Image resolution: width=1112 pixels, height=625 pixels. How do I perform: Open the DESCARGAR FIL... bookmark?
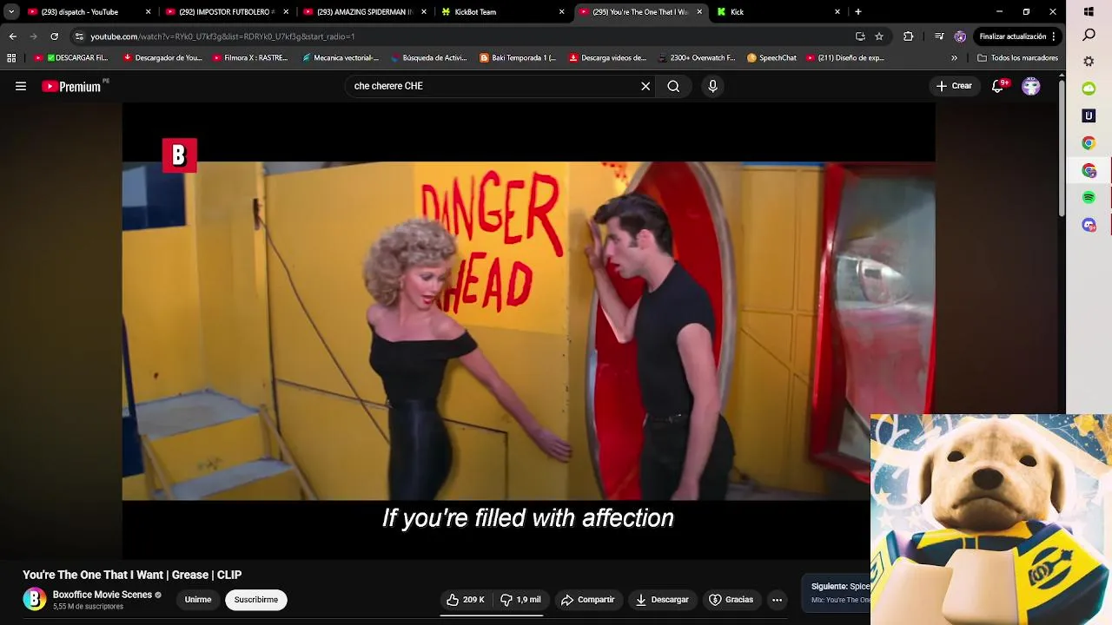71,58
